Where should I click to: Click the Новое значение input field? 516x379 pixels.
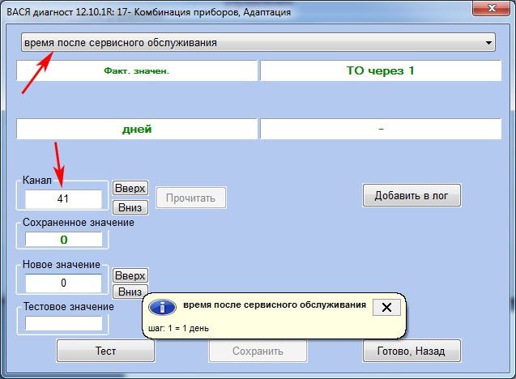(63, 283)
